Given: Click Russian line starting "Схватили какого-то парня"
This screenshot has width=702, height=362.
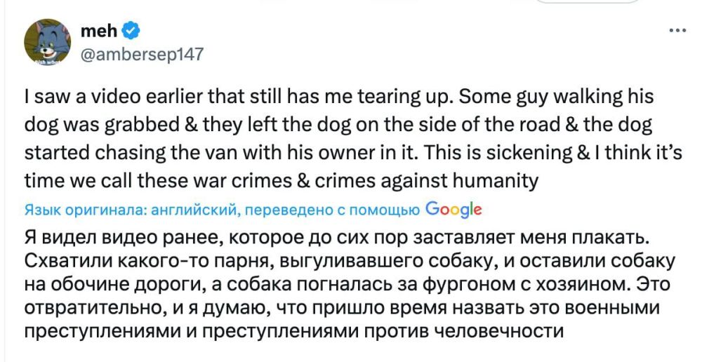Looking at the screenshot, I should coord(349,261).
